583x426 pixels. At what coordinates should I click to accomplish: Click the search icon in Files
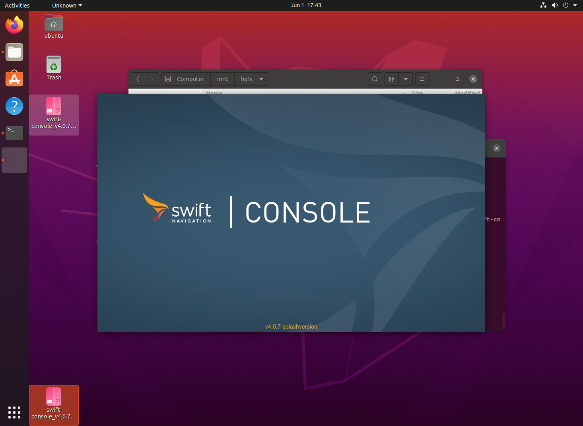(375, 79)
